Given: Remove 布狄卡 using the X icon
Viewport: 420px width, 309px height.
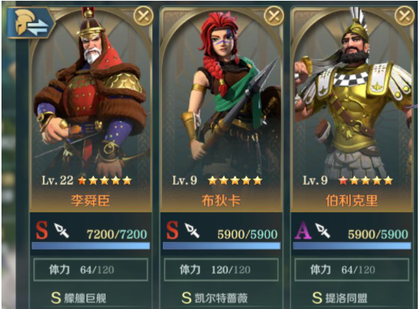Looking at the screenshot, I should [x=274, y=16].
